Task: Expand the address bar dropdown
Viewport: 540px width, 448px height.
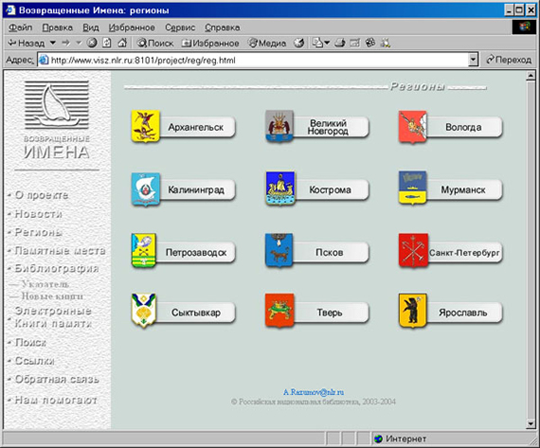Action: [x=474, y=60]
